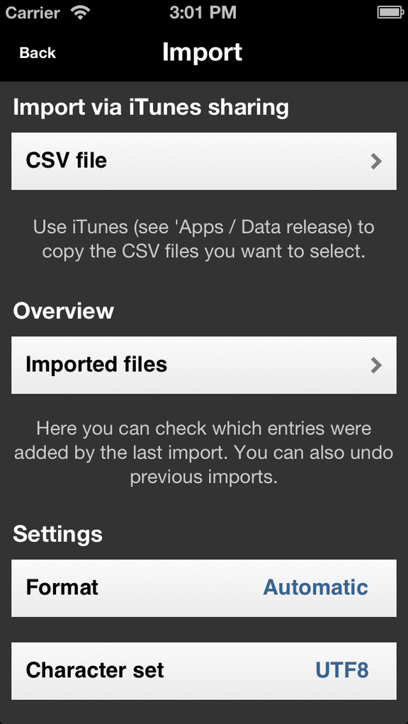Screen dimensions: 408x724
Task: Open the Character set setting
Action: (x=203, y=671)
